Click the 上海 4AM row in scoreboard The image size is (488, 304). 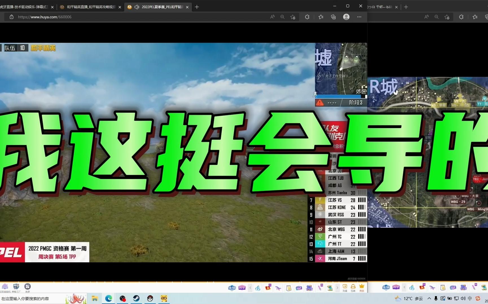point(337,251)
